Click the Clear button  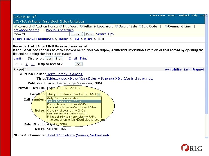coord(89,34)
